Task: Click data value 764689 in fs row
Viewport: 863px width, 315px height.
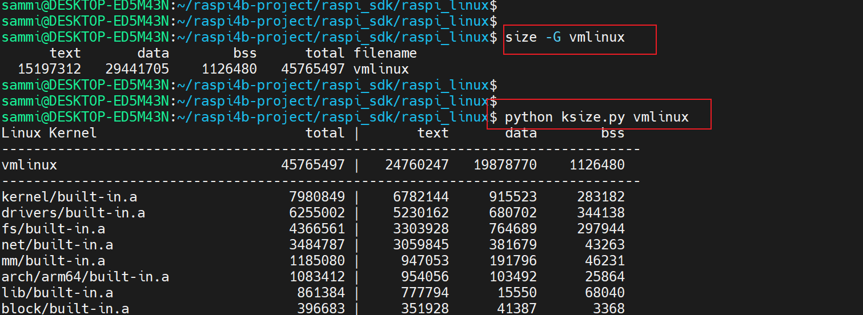Action: [513, 229]
